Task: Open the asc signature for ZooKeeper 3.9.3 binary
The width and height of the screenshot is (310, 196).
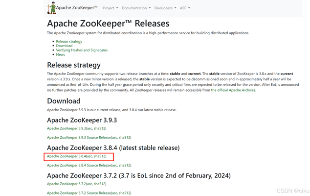Action: (x=90, y=128)
